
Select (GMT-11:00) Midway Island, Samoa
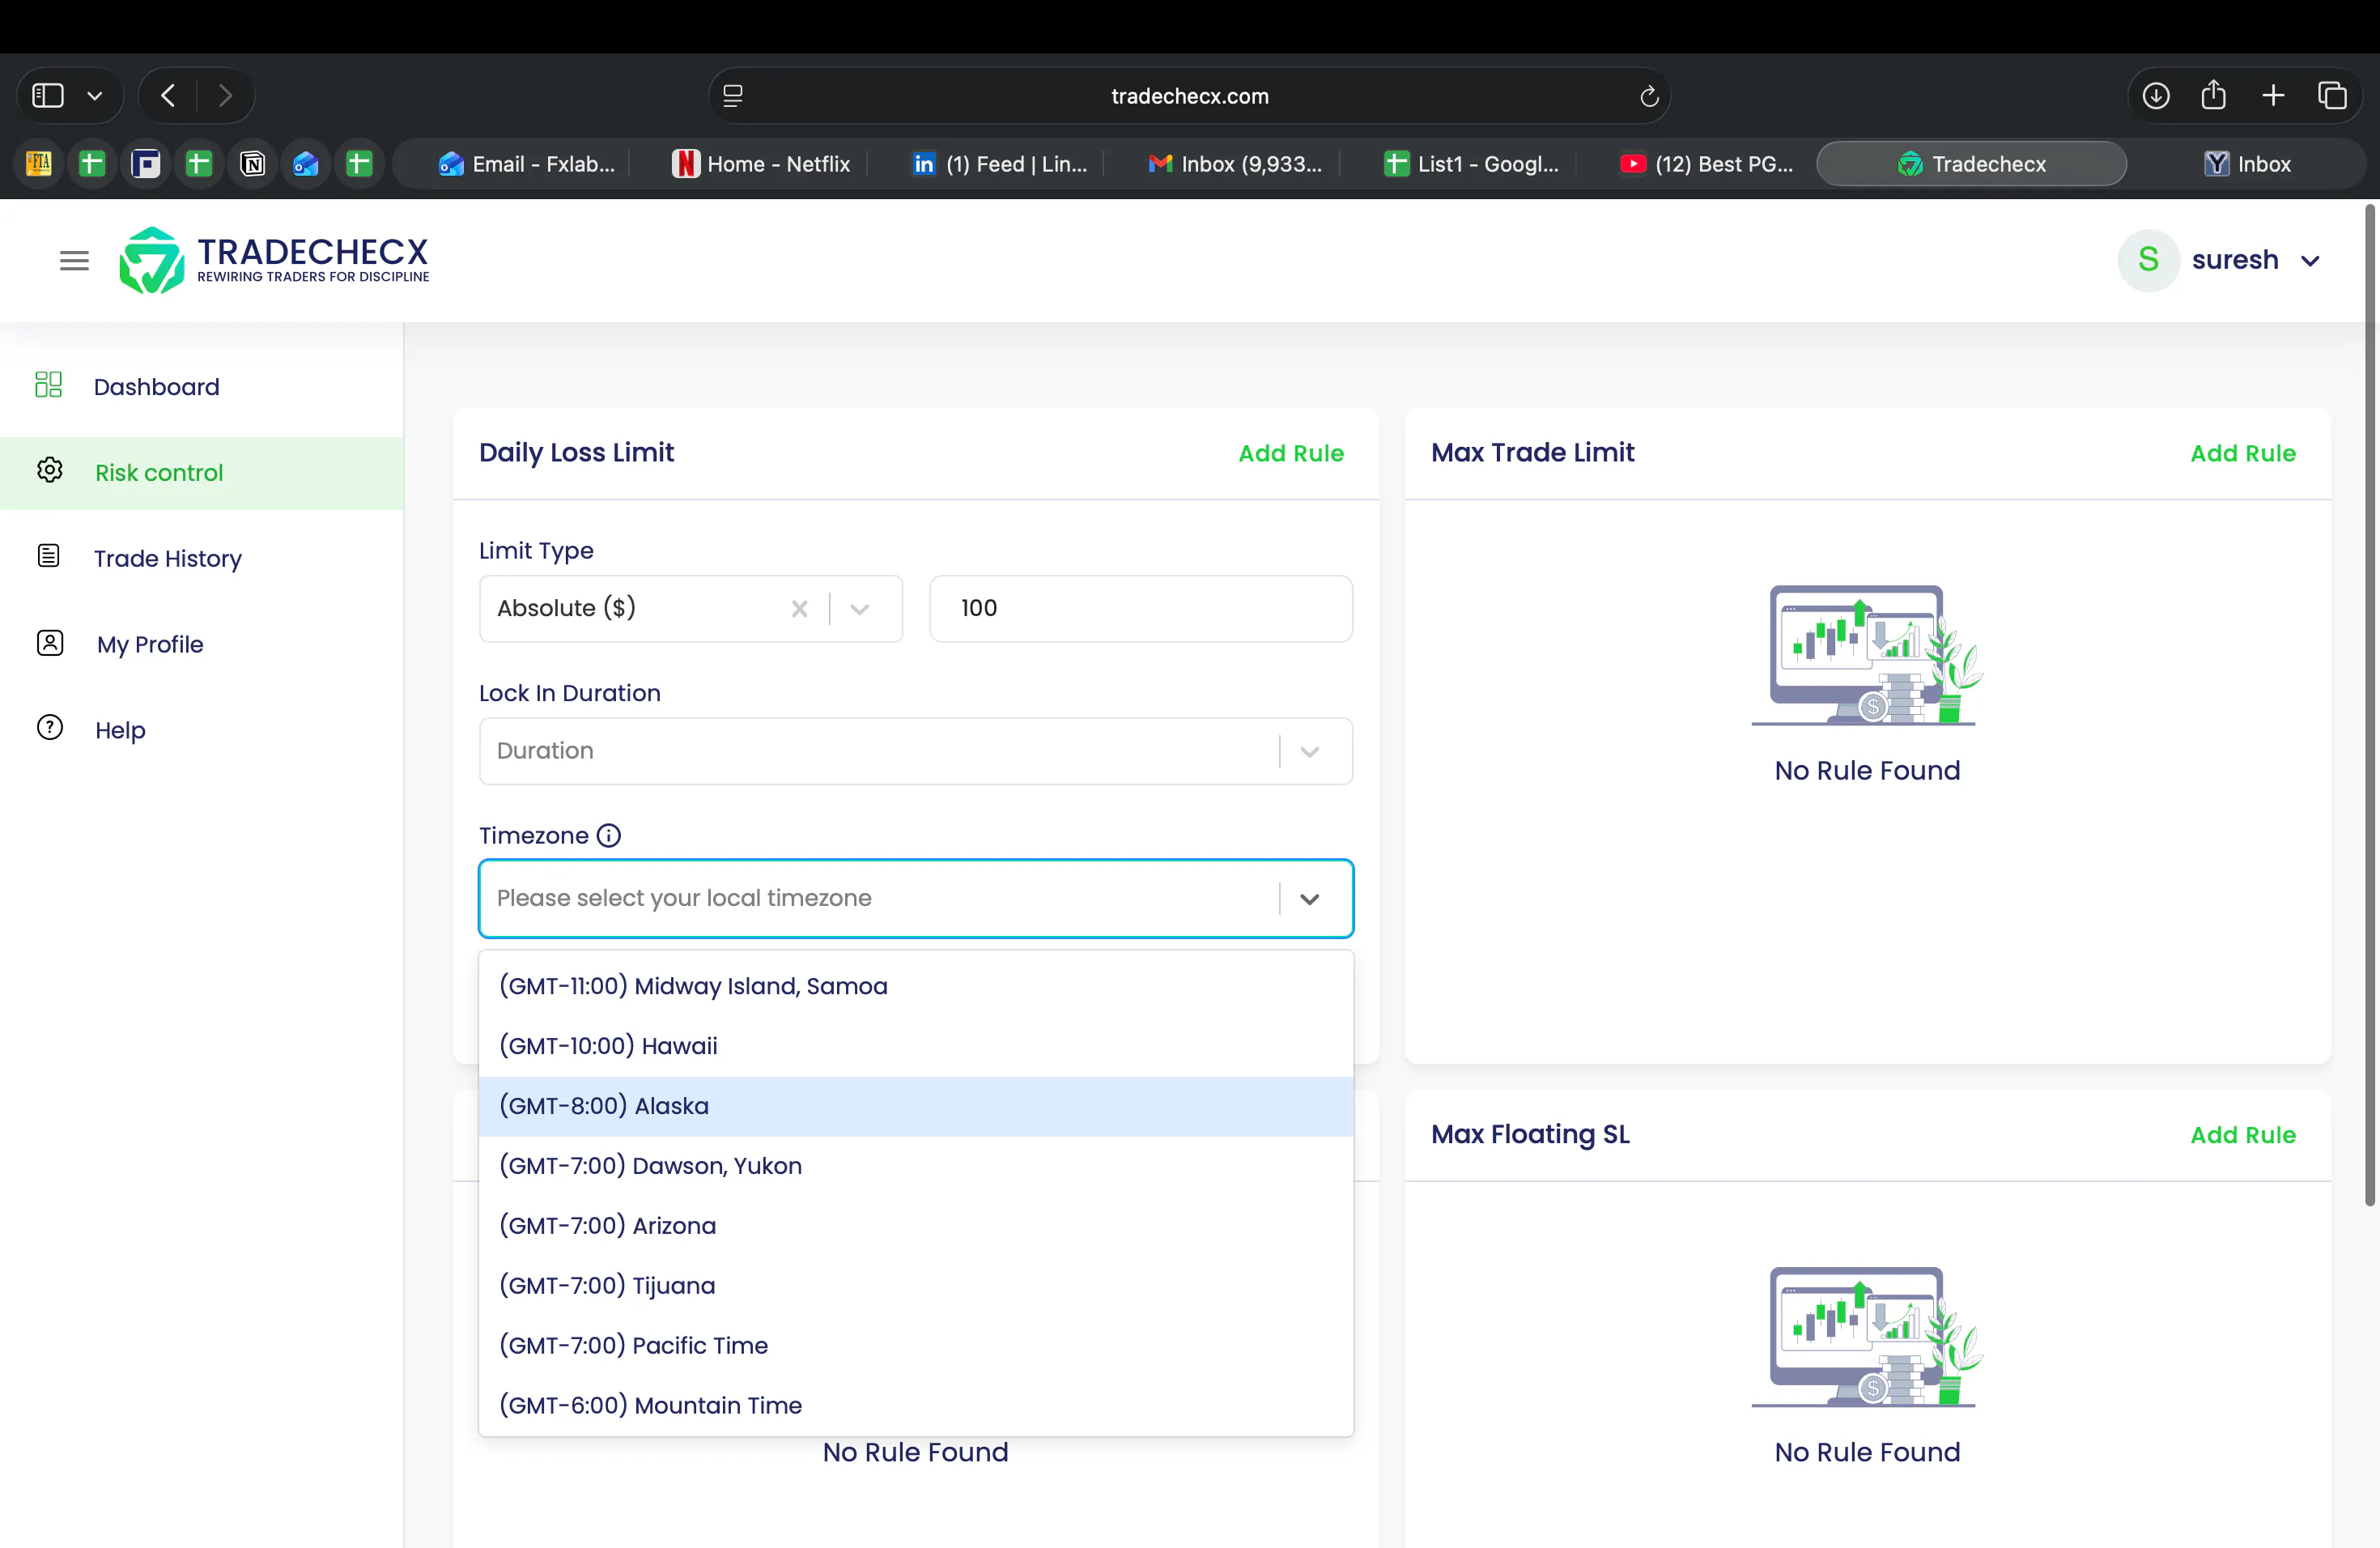click(x=916, y=986)
